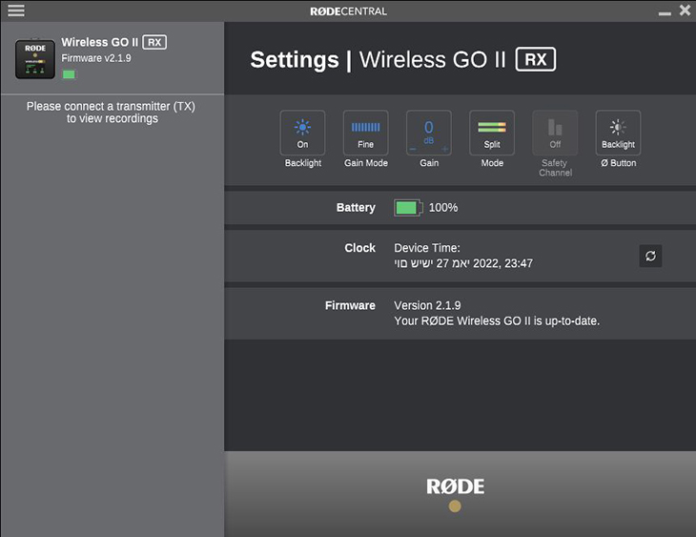Click the 0 dB gain value

(429, 132)
